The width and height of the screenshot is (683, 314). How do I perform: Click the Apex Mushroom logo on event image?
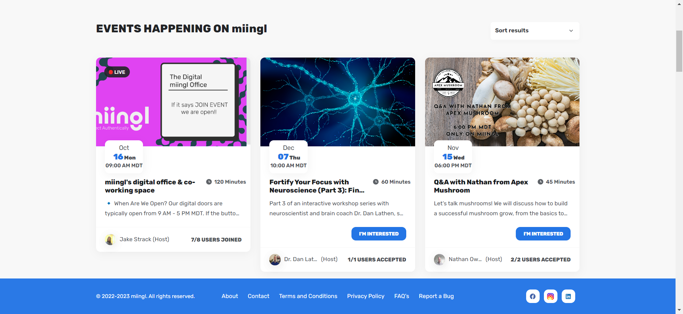[448, 83]
